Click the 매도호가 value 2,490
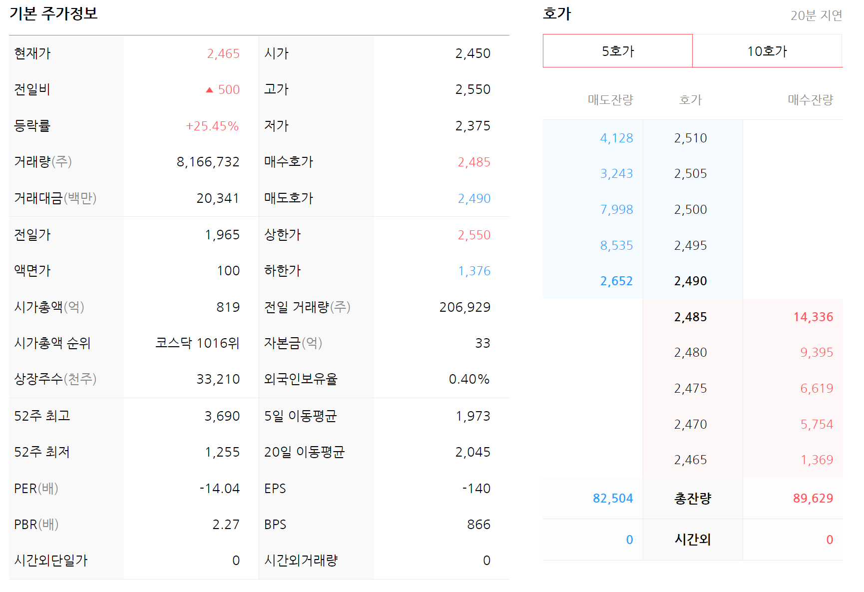Viewport: 864px width, 592px height. [x=474, y=198]
